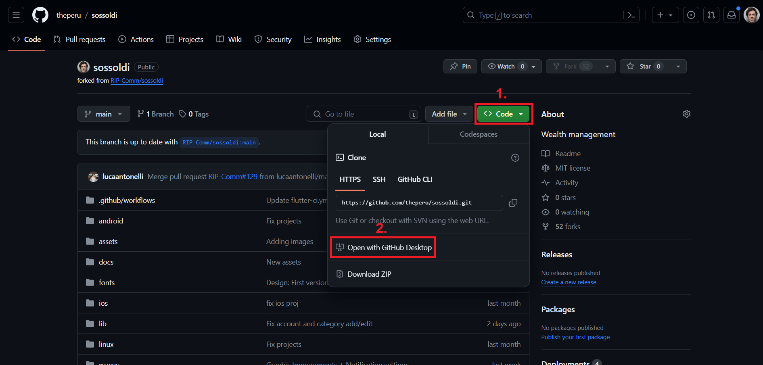Screen dimensions: 763x365
Task: Open the .github/workflows folder
Action: click(x=127, y=200)
